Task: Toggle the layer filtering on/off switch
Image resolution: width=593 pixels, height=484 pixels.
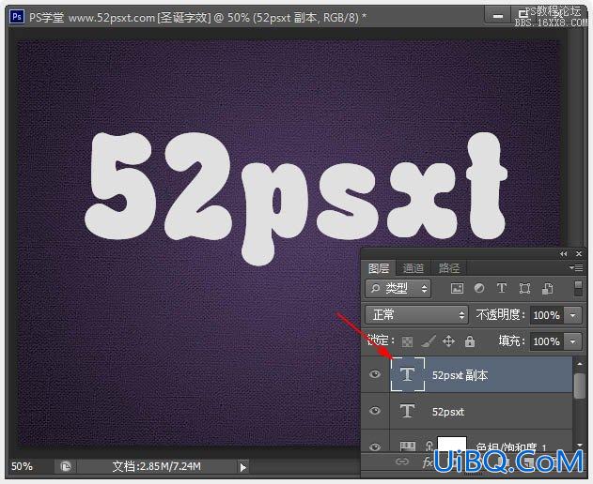Action: coord(578,289)
